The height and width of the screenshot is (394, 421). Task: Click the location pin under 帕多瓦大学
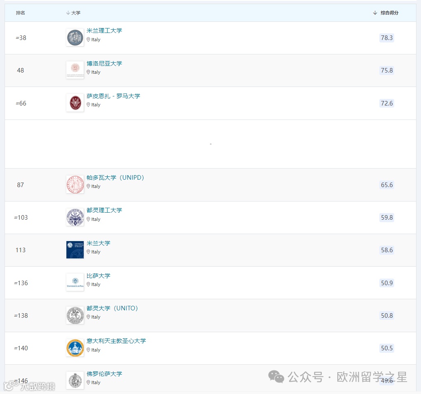tap(88, 186)
